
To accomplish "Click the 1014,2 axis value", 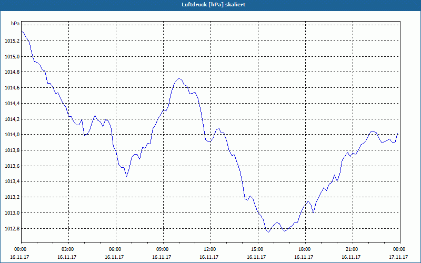I will [x=12, y=119].
